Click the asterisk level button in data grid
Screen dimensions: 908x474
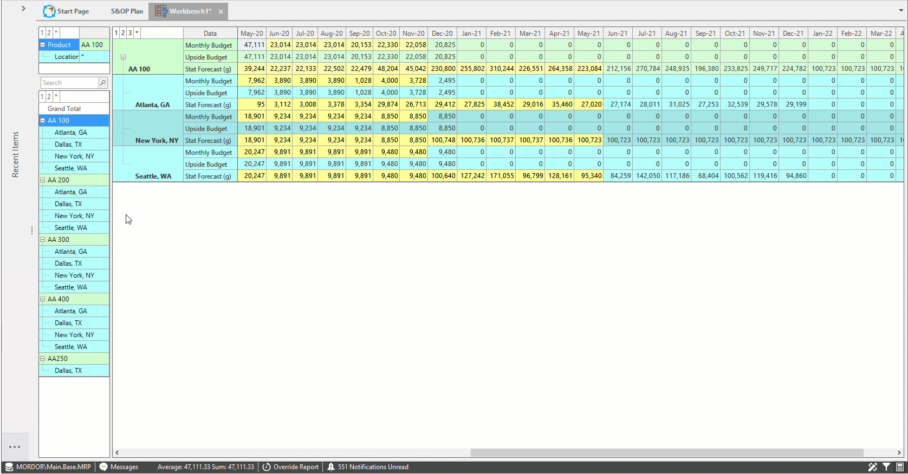137,33
